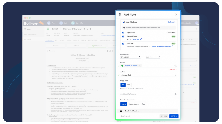Switch to the Files tab

click(83, 40)
